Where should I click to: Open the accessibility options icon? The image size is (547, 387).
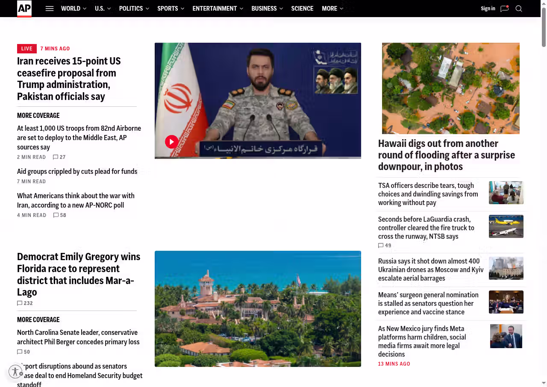coord(15,372)
